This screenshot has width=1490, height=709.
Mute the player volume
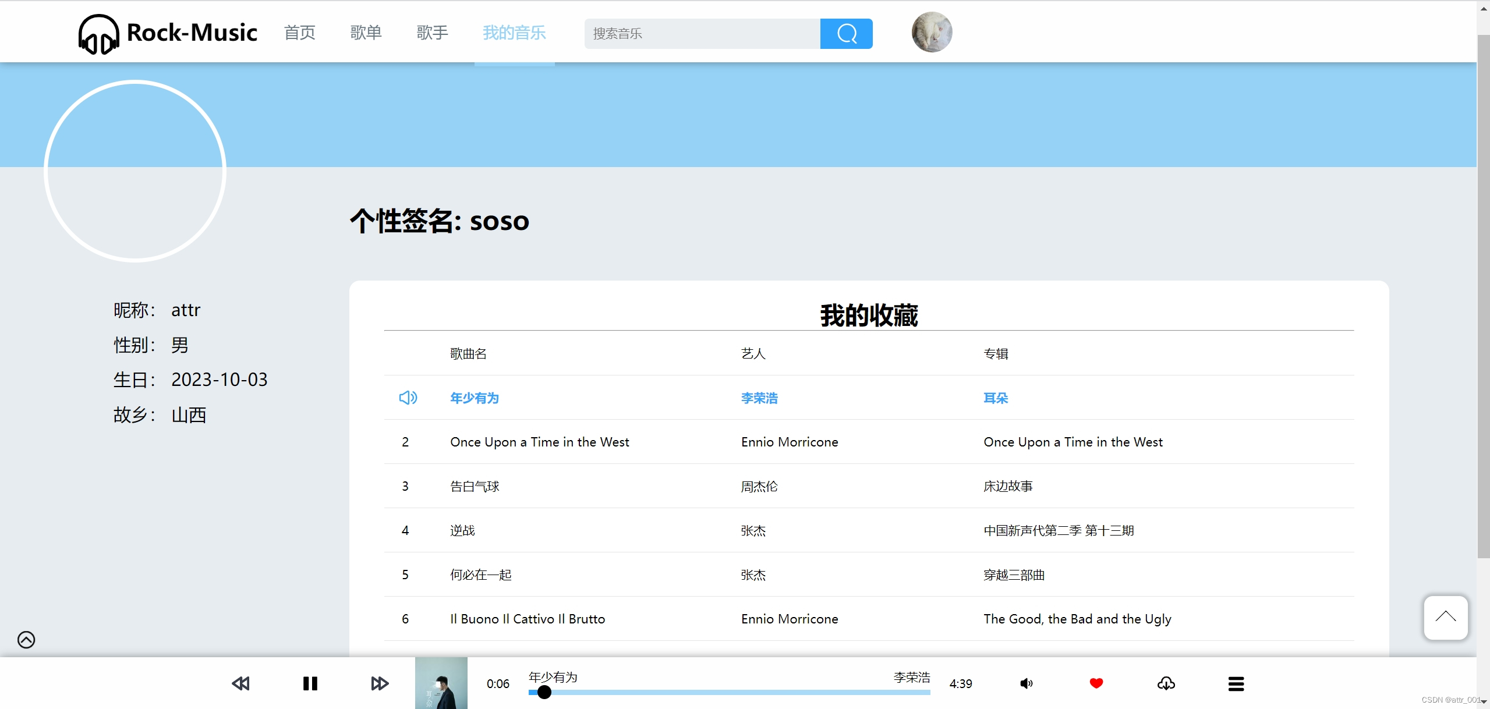1026,683
